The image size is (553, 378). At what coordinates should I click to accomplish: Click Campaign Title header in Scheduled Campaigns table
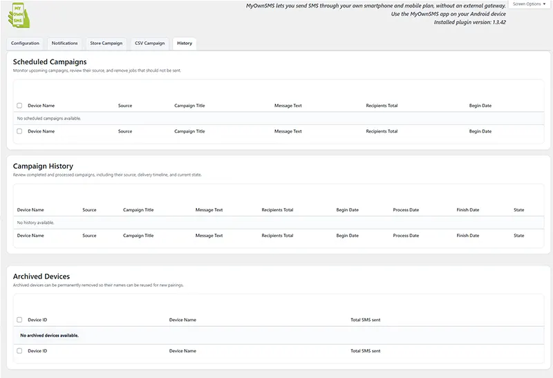point(189,106)
